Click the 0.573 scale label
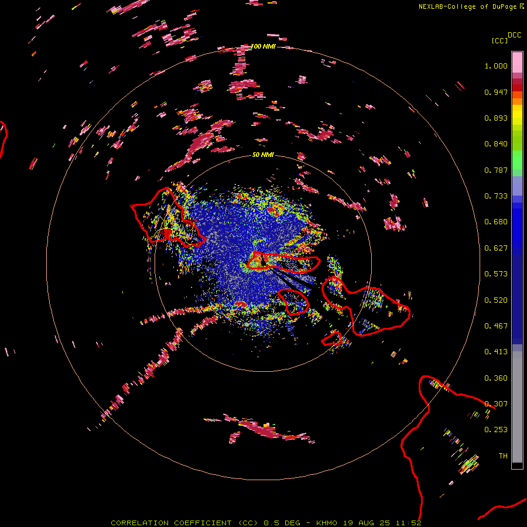 (496, 274)
